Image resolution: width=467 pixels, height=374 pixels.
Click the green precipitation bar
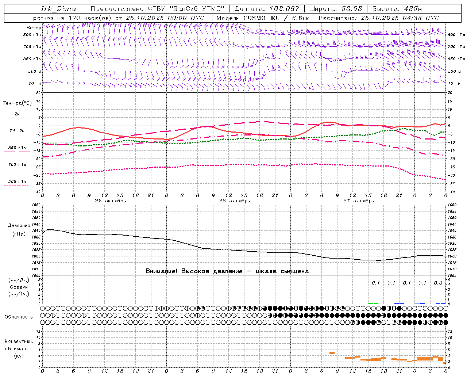(373, 303)
